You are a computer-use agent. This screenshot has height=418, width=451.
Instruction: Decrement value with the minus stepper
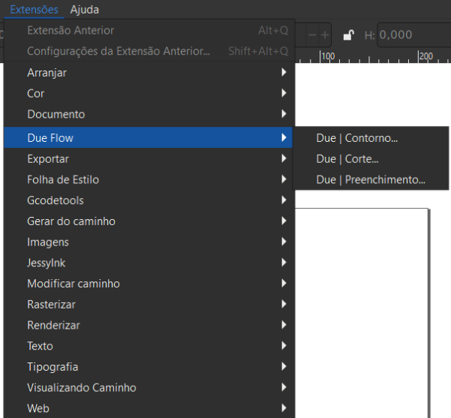(312, 35)
